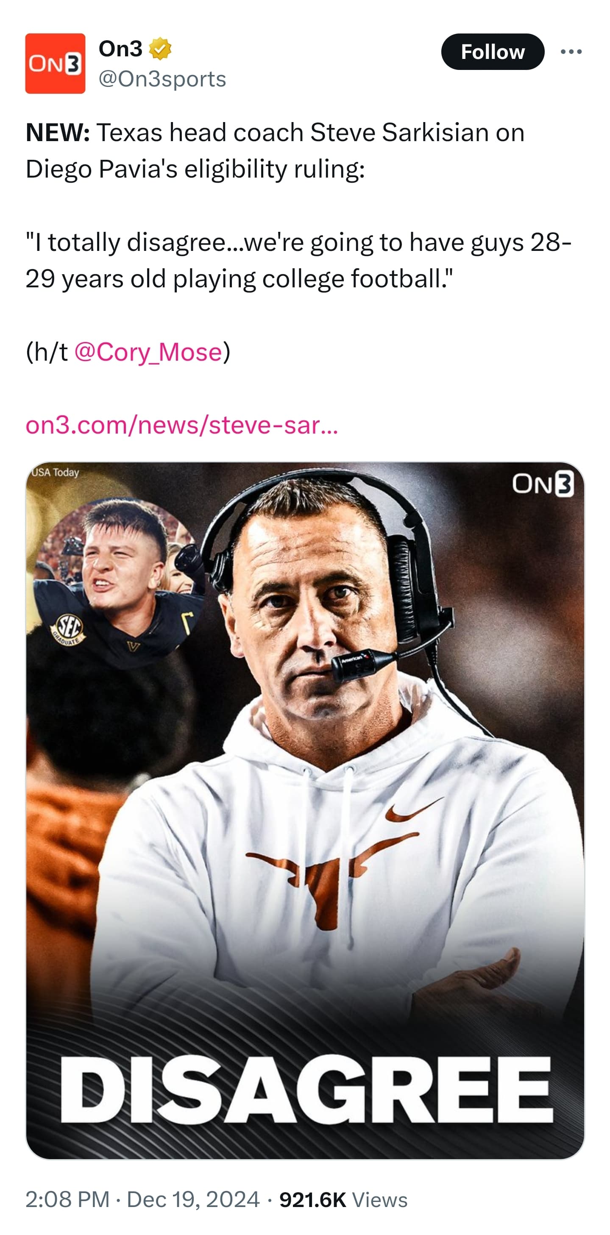Image resolution: width=610 pixels, height=1235 pixels.
Task: Click the gold verified badge
Action: tap(160, 49)
